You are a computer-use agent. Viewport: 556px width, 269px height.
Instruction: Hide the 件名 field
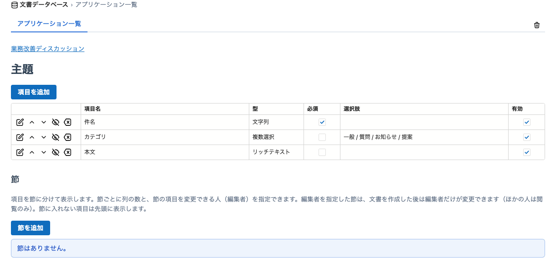pos(56,122)
